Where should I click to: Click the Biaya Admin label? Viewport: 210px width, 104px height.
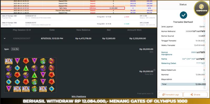point(166,79)
